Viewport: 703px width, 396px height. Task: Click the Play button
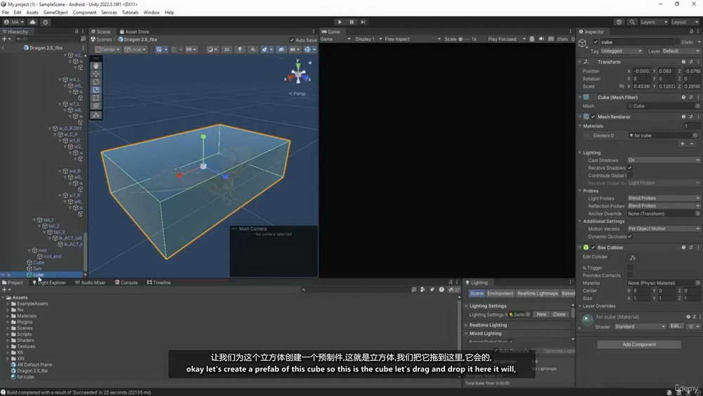pos(340,22)
